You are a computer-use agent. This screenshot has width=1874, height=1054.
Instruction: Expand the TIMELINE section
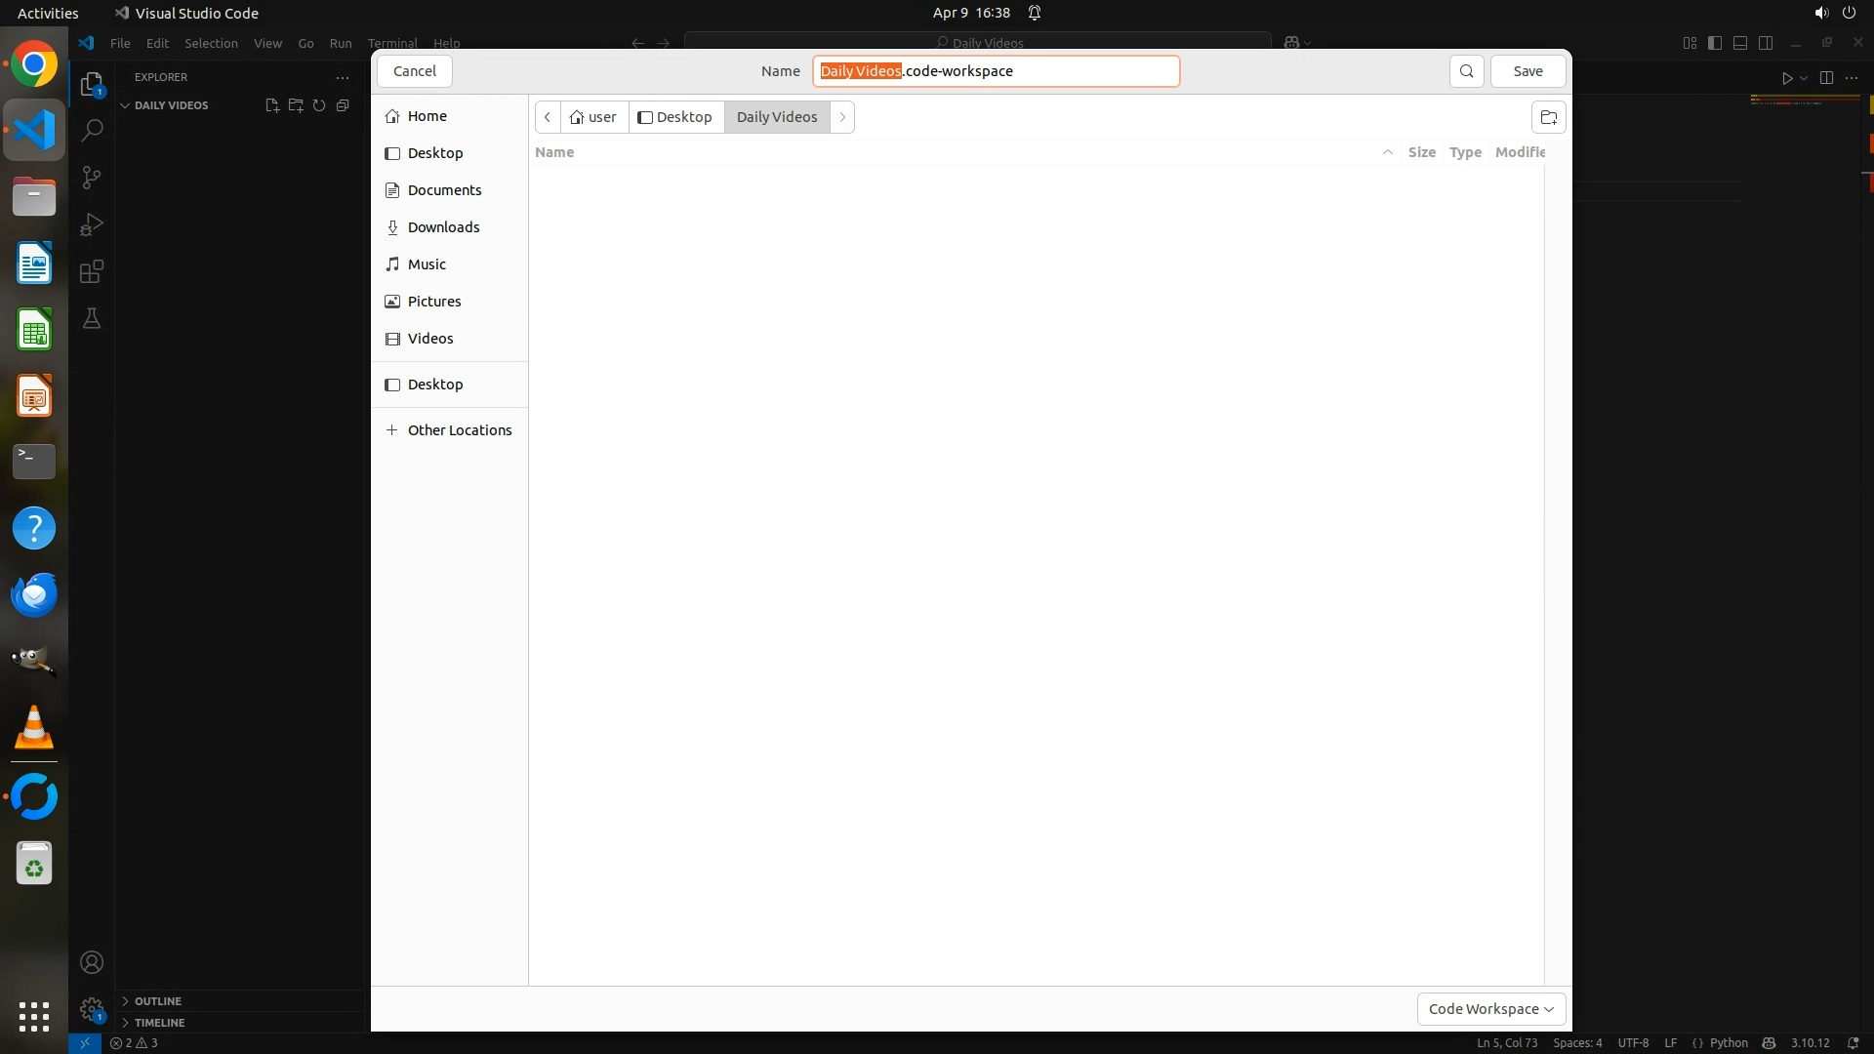point(159,1023)
